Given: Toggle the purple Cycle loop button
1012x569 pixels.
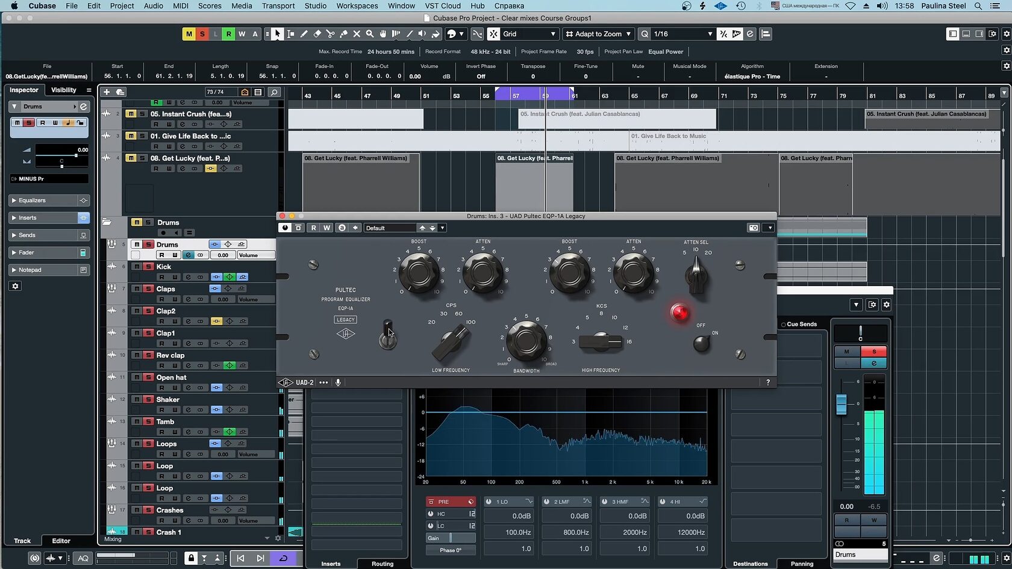Looking at the screenshot, I should (x=283, y=558).
